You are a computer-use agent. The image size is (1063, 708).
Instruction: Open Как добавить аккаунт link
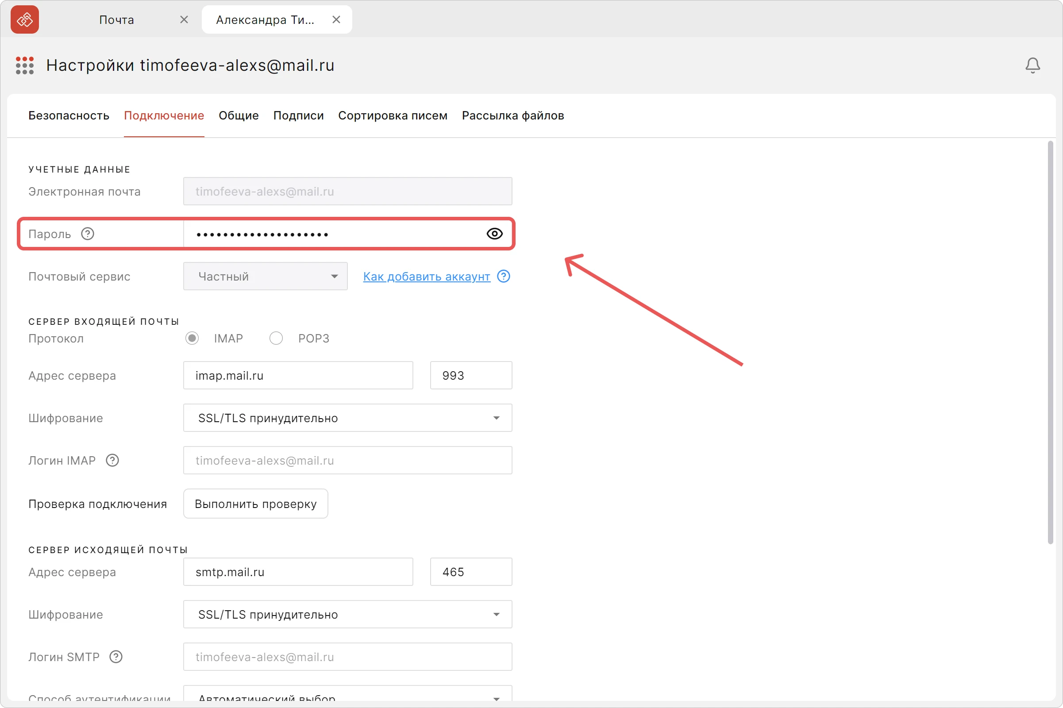(x=427, y=276)
